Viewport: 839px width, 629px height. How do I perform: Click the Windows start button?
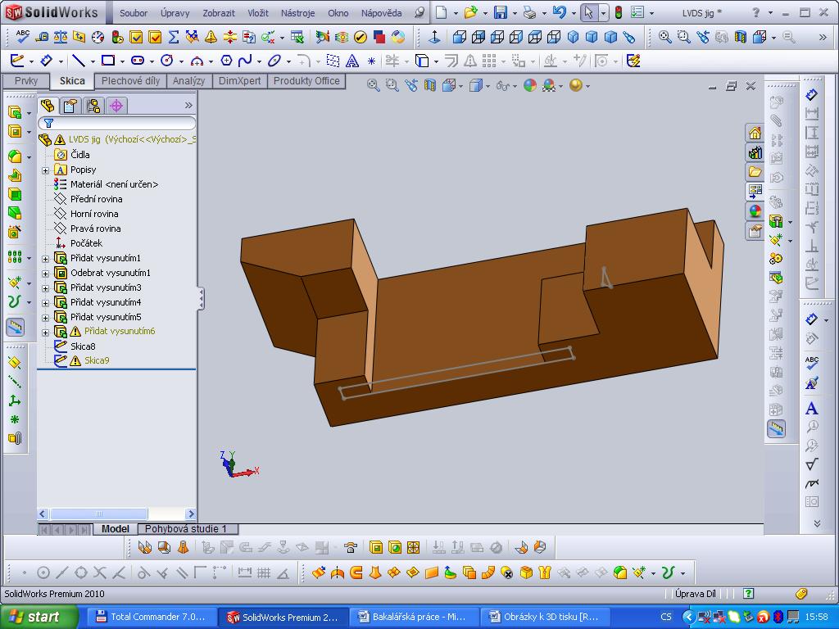[x=39, y=617]
